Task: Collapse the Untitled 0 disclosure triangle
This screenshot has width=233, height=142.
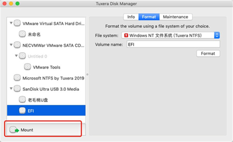Action: click(x=16, y=56)
